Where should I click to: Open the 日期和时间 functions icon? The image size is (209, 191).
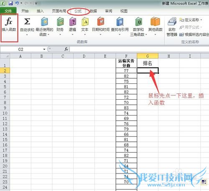point(101,22)
